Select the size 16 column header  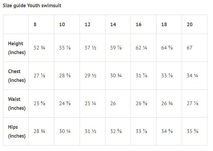(x=139, y=24)
